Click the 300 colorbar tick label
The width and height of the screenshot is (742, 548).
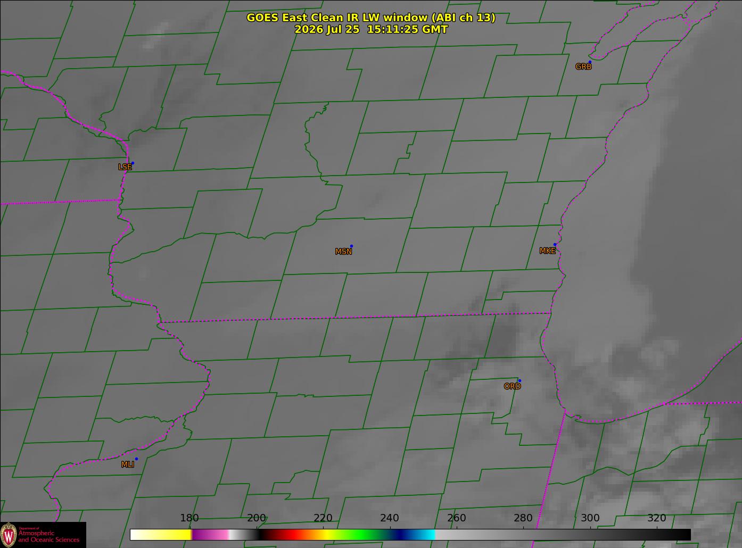click(590, 518)
